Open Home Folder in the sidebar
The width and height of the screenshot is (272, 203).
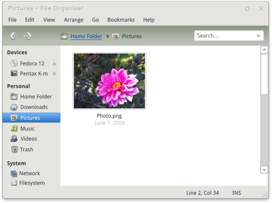point(36,97)
